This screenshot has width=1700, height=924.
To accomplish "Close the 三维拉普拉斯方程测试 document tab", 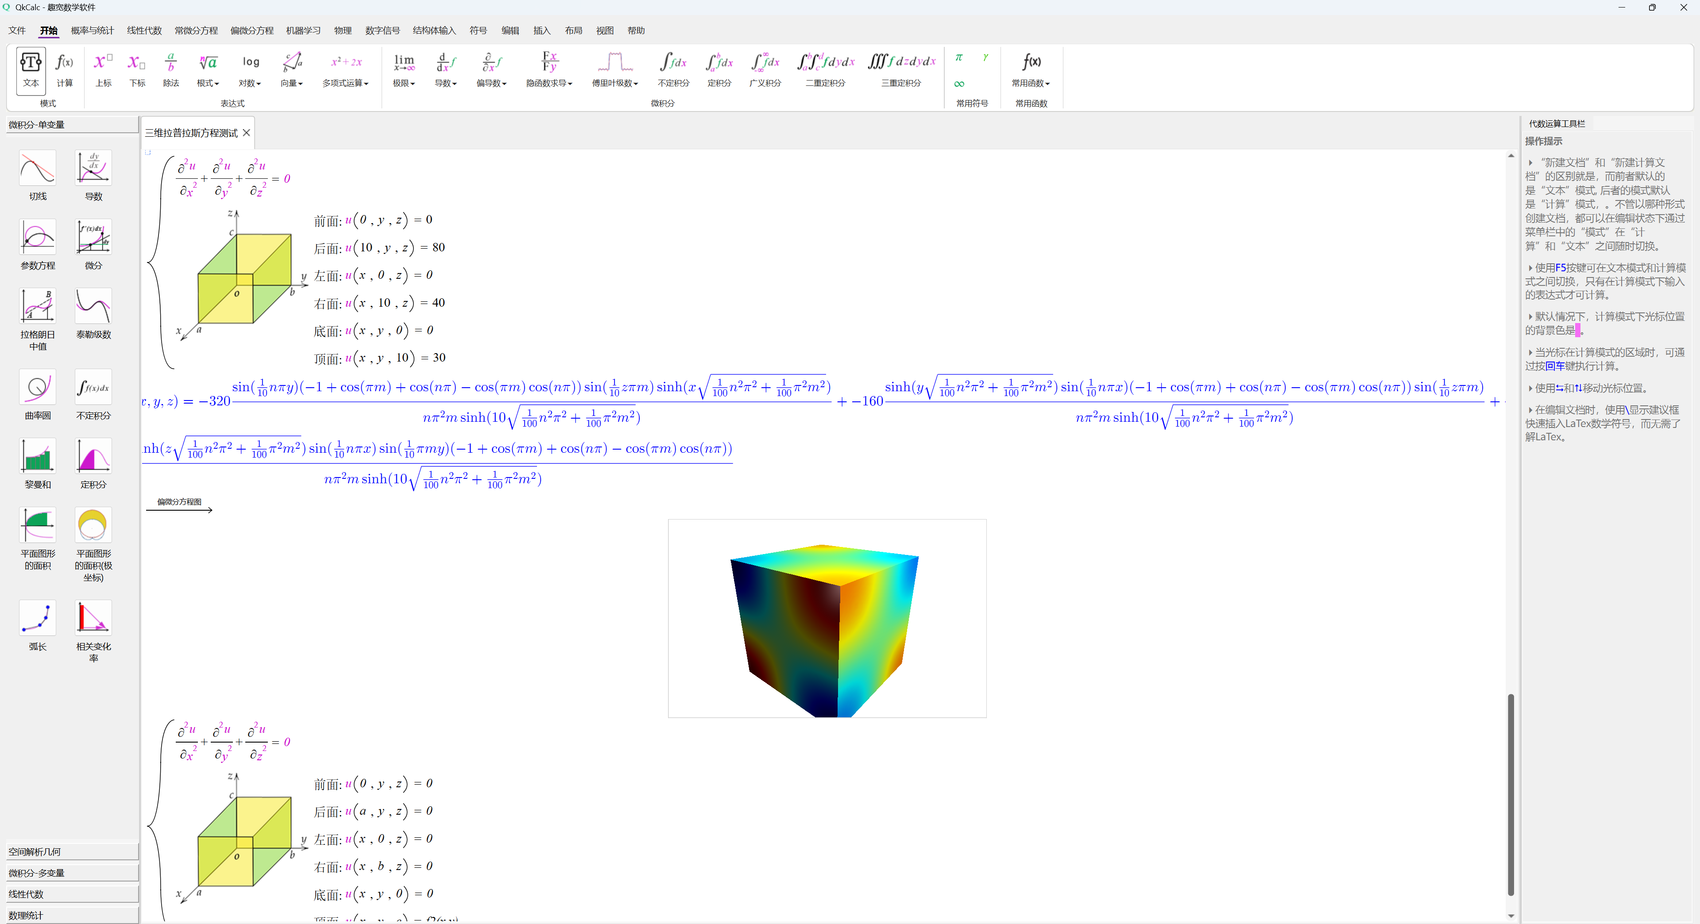I will click(x=246, y=133).
